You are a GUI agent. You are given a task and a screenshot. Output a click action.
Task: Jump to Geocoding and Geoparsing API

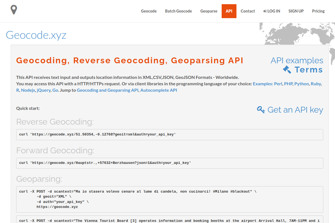click(x=107, y=90)
